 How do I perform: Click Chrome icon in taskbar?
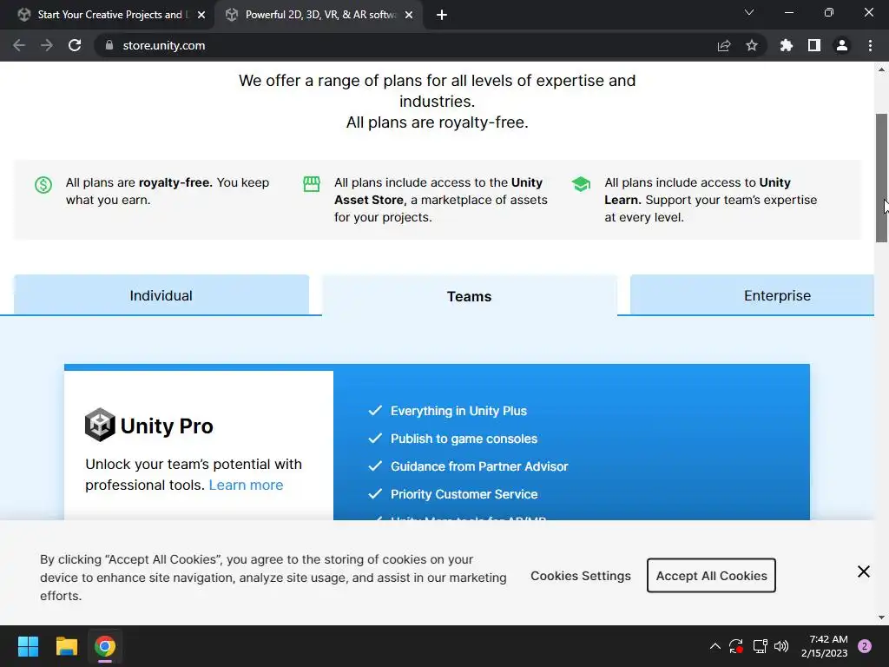coord(105,646)
